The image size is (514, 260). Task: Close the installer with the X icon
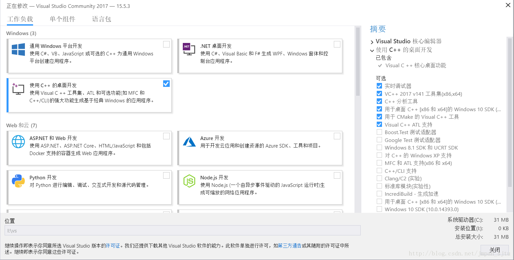coord(508,5)
